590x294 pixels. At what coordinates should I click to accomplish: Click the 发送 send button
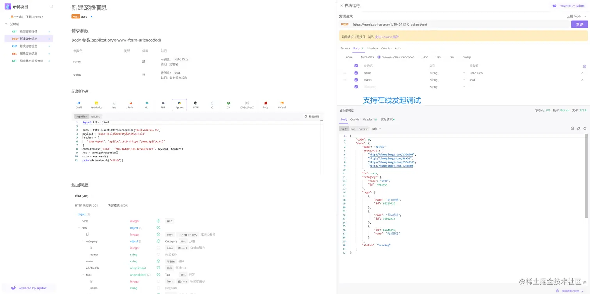click(x=579, y=24)
